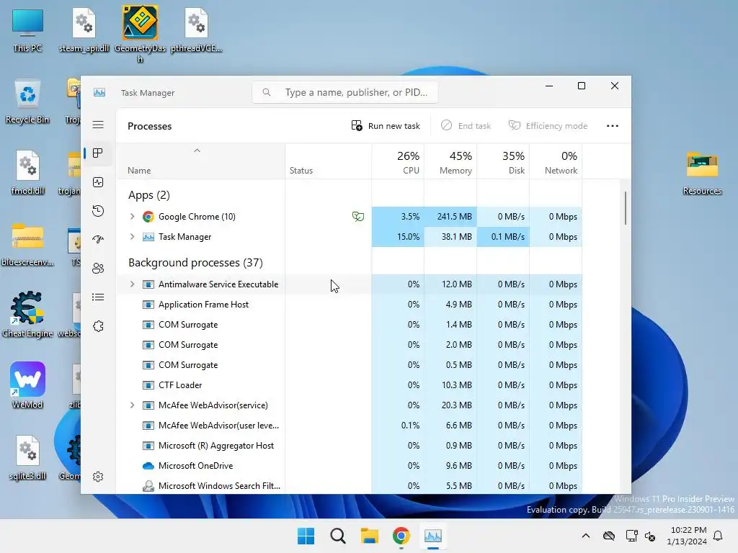The width and height of the screenshot is (738, 553).
Task: Click the vertical scrollbar in process list
Action: [626, 208]
